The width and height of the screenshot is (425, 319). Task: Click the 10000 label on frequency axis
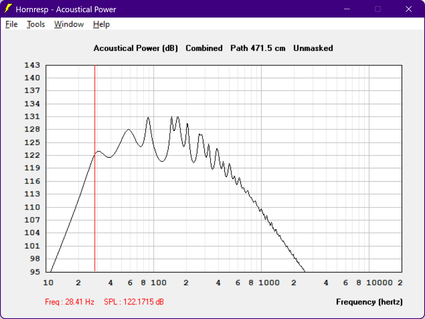coord(380,283)
